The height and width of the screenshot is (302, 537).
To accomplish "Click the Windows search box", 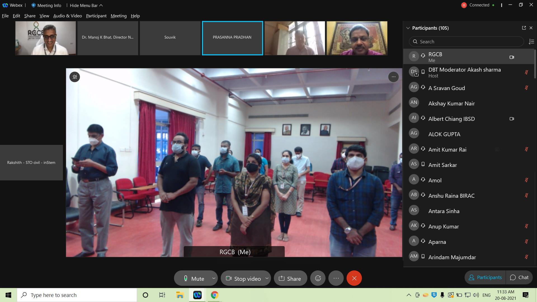I will (x=77, y=295).
